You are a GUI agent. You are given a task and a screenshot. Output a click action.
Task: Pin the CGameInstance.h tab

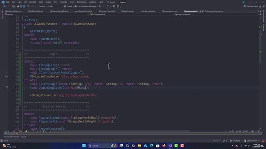pyautogui.click(x=200, y=11)
